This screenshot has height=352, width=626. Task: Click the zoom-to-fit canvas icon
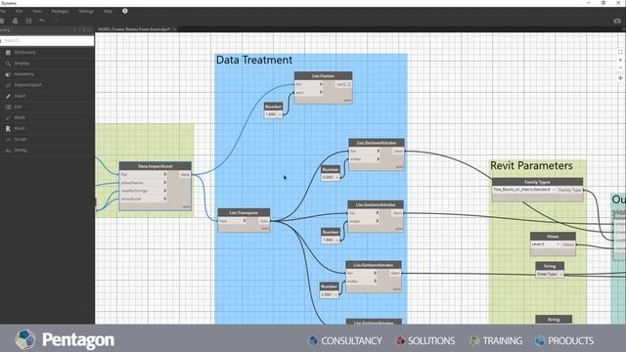(x=620, y=52)
